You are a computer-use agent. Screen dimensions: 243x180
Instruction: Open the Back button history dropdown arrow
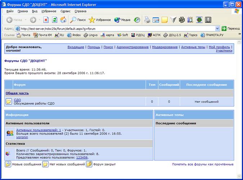coord(26,20)
